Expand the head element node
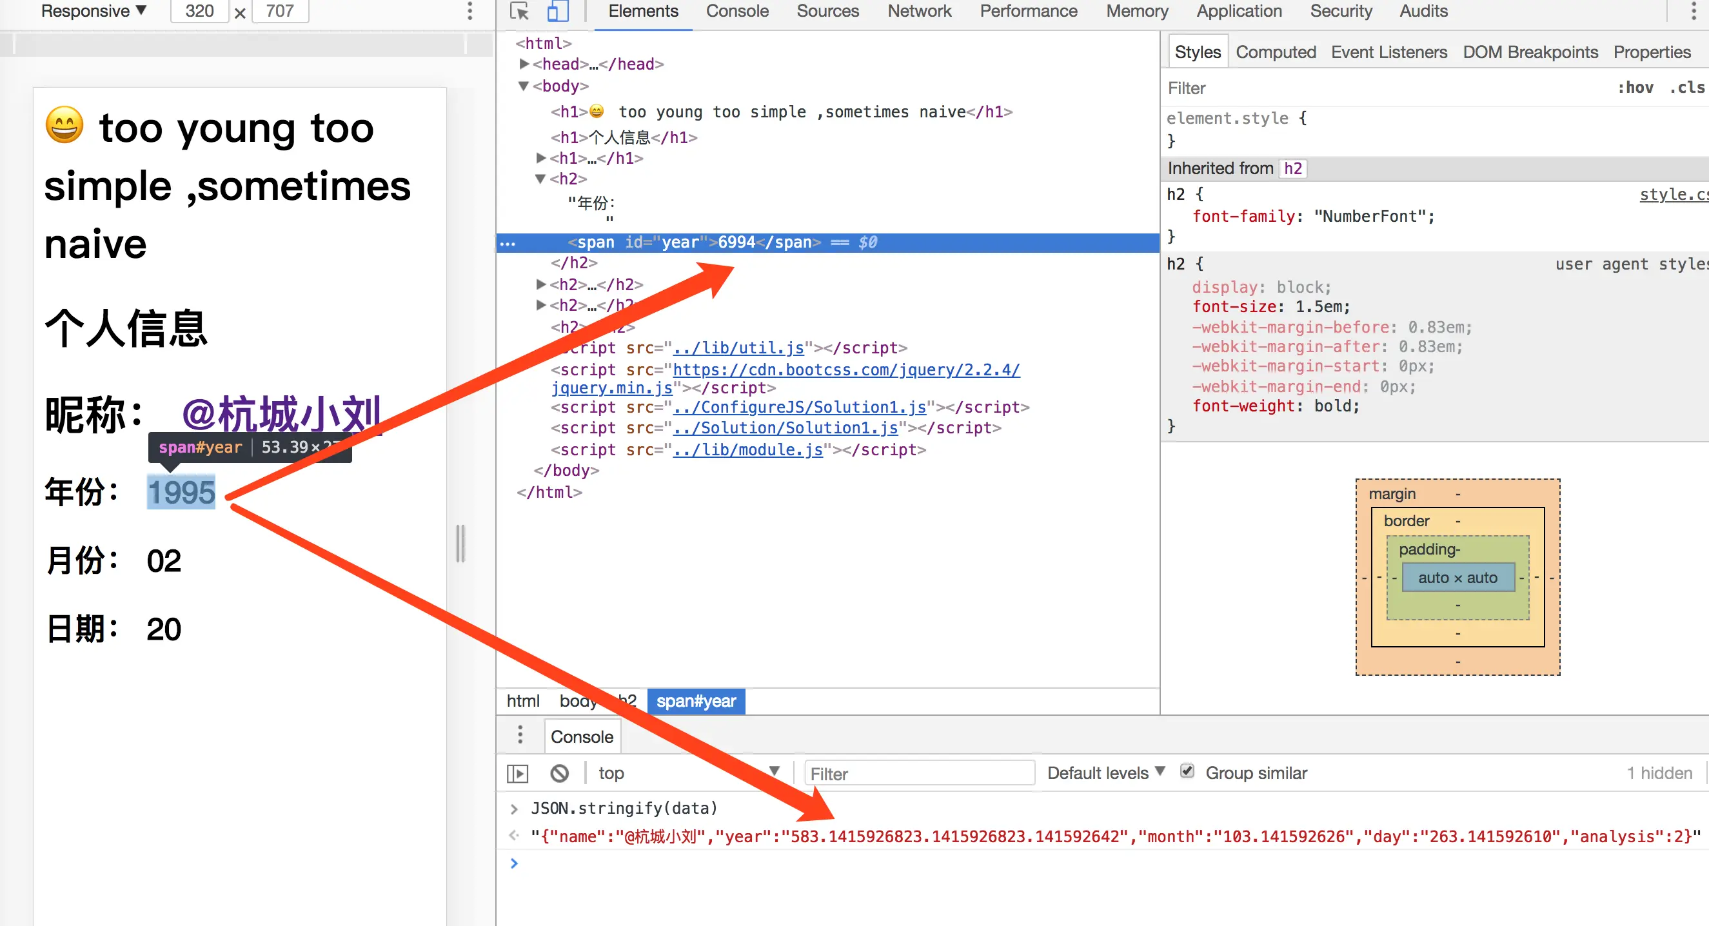Viewport: 1709px width, 926px height. click(524, 64)
